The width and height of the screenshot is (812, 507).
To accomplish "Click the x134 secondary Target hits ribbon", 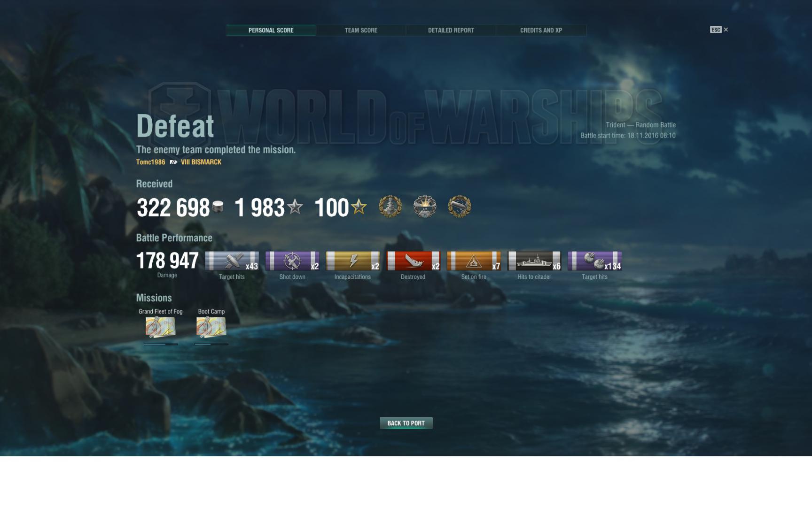I will point(595,261).
